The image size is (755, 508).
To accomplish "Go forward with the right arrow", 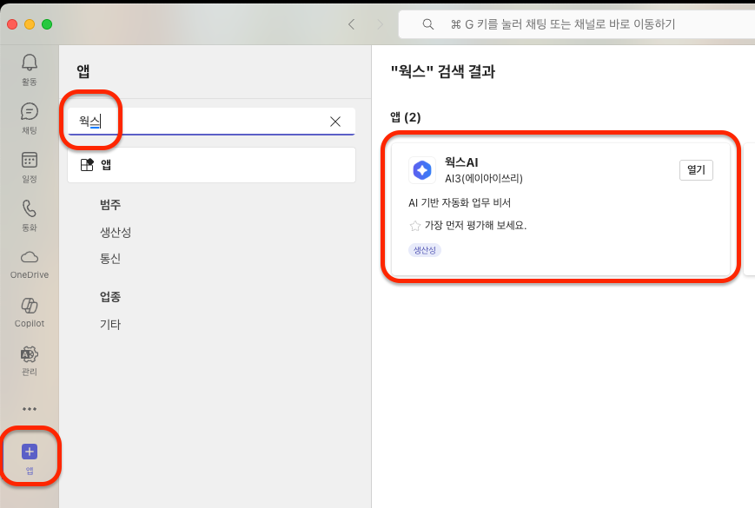I will click(x=380, y=24).
